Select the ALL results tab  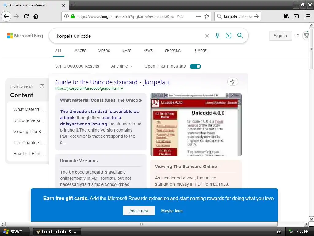(x=59, y=51)
